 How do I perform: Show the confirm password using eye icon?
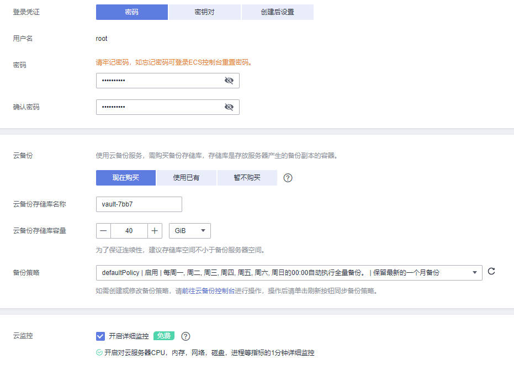pyautogui.click(x=229, y=107)
